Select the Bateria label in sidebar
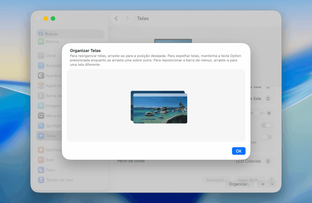The height and width of the screenshot is (203, 312). point(52,41)
